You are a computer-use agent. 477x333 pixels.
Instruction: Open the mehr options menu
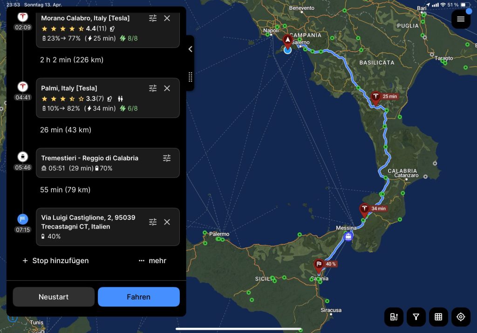(152, 261)
